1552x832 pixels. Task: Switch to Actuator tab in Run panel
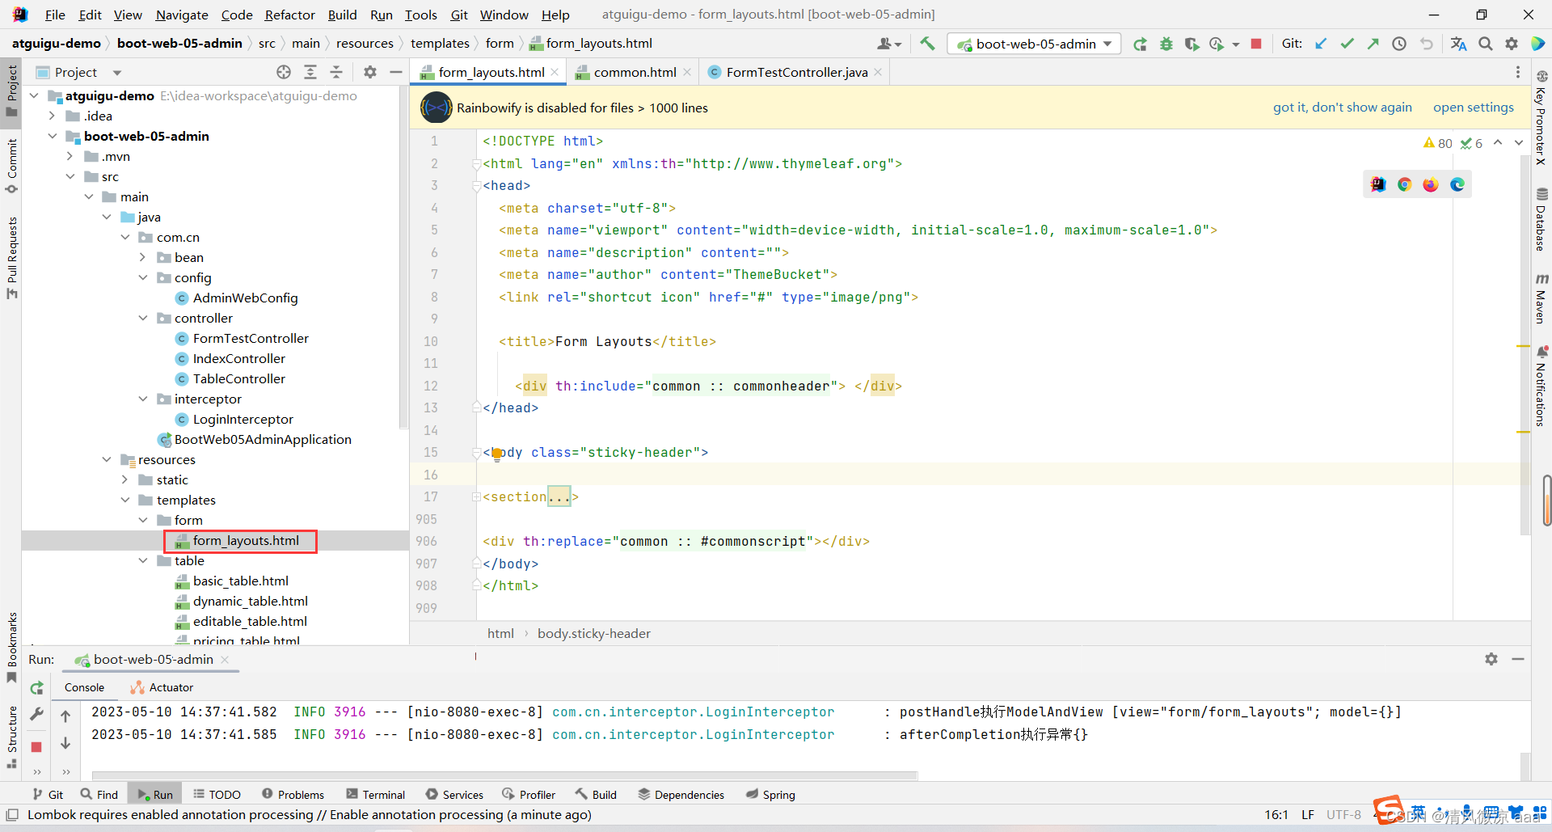click(x=162, y=687)
